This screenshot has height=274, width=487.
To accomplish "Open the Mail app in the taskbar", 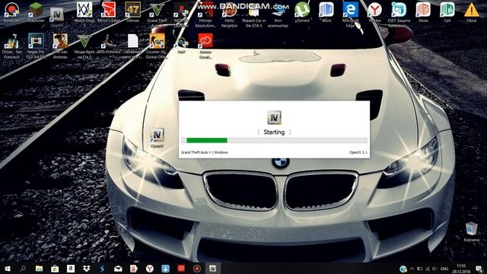I will click(x=118, y=269).
